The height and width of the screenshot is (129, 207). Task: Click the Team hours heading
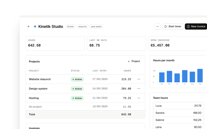160,98
